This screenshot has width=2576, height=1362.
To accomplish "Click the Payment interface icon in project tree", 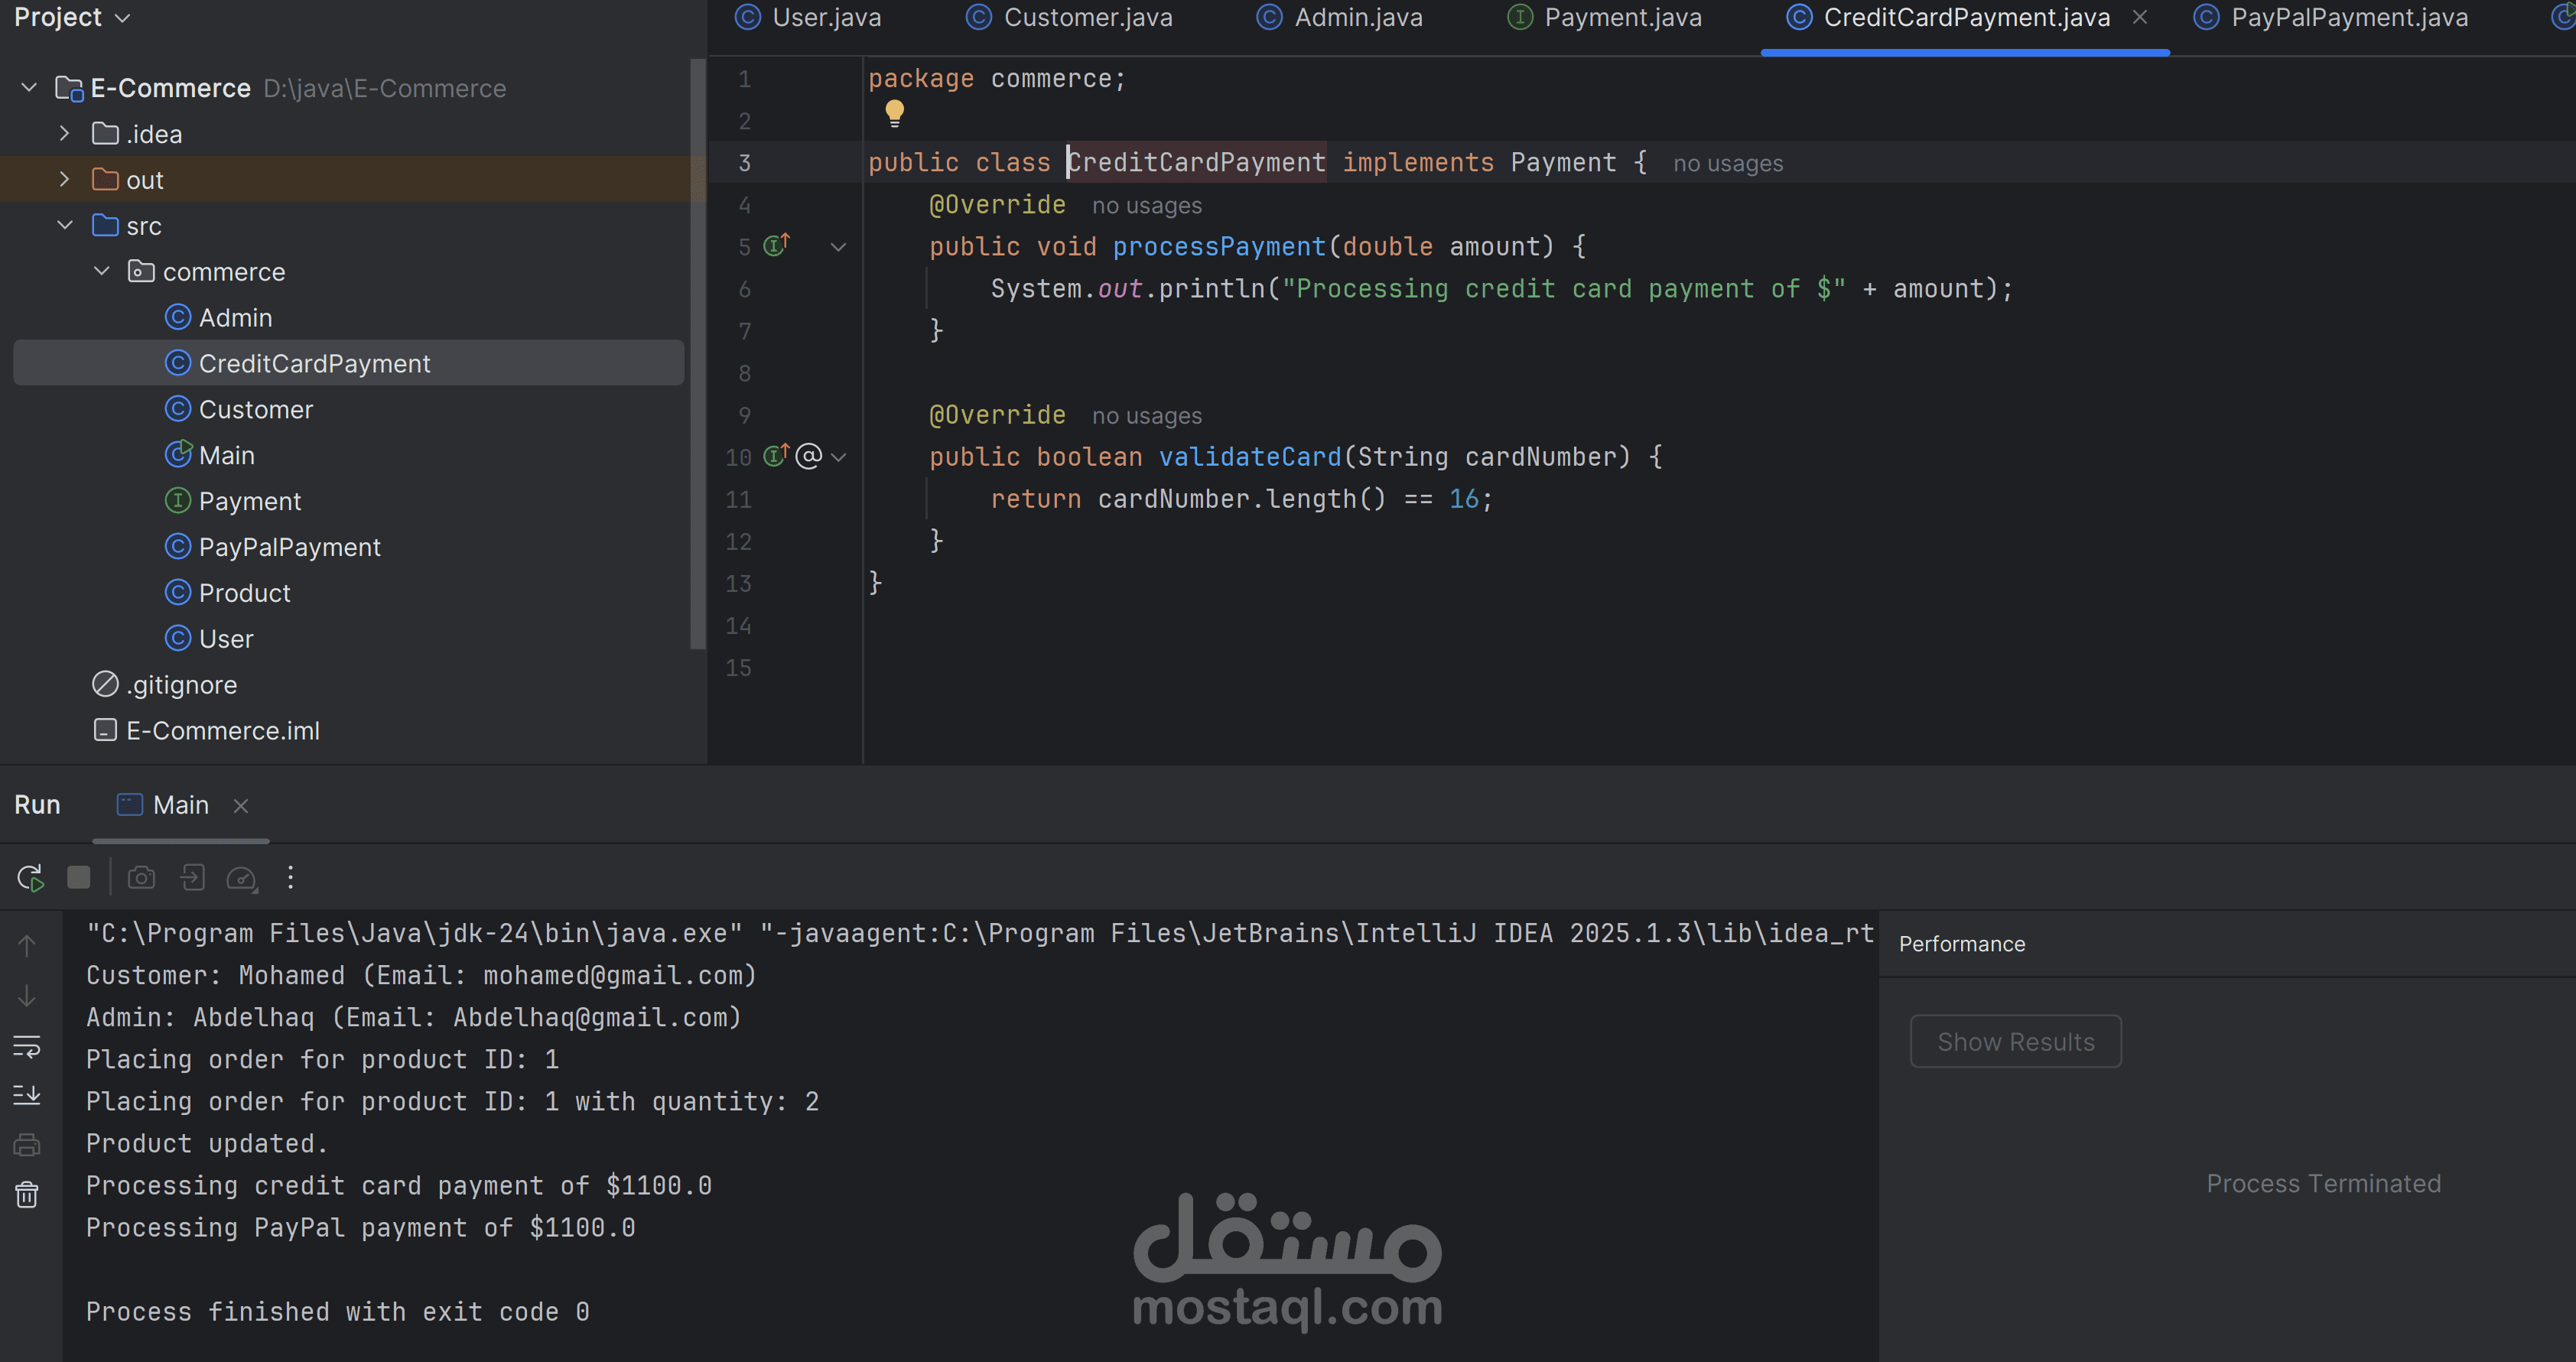I will coord(178,500).
